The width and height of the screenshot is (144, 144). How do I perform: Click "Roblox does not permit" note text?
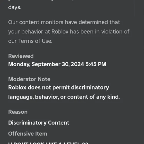[39, 87]
